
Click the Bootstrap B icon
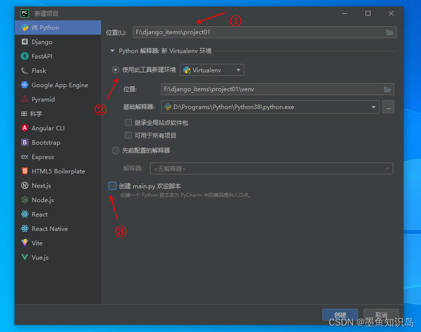[x=25, y=142]
